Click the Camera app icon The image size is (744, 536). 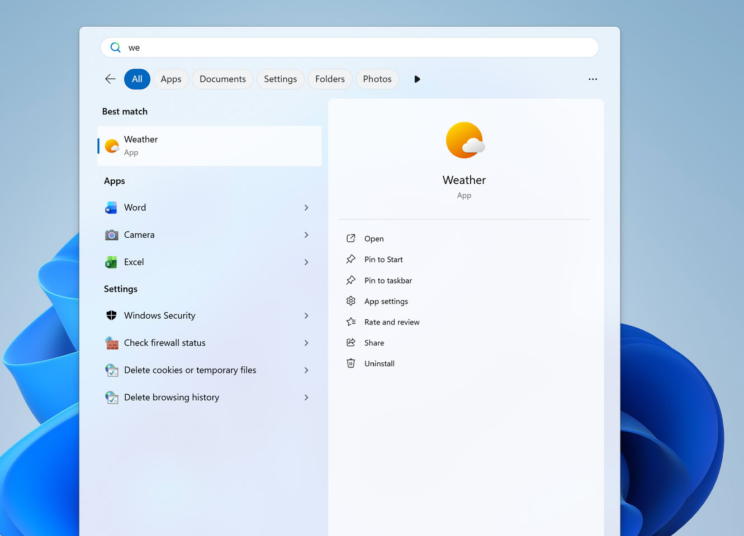111,235
